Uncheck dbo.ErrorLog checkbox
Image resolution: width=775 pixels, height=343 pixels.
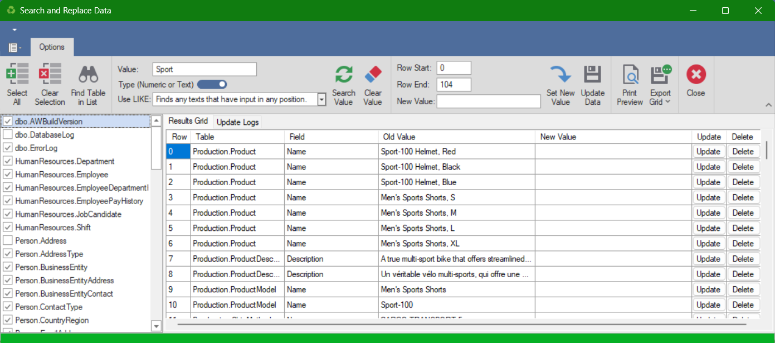[x=8, y=148]
